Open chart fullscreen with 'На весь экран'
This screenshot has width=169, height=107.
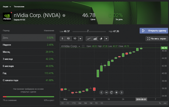click(x=157, y=39)
